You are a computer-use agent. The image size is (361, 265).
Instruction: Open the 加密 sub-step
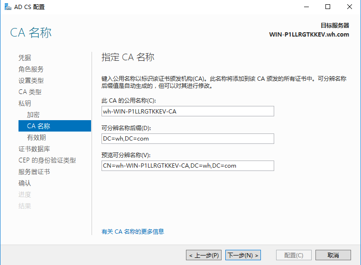[x=33, y=115]
